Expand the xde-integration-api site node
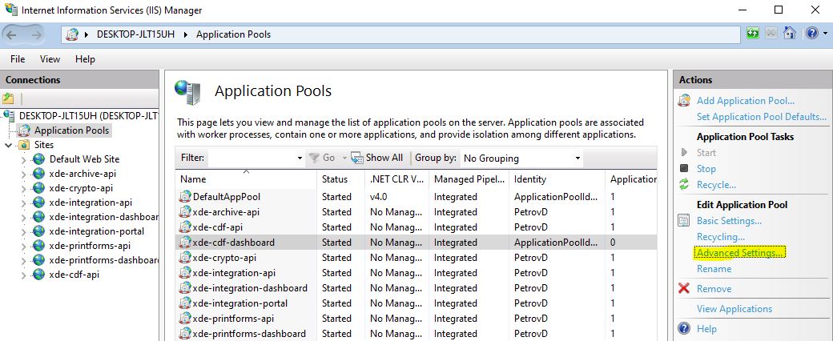 23,203
